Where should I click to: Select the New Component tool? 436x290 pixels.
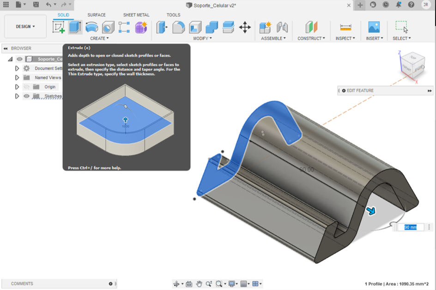(265, 27)
